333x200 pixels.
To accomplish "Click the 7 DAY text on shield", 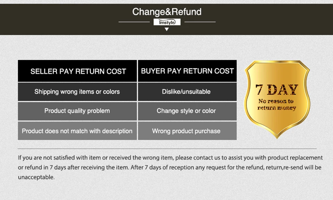I will click(277, 90).
